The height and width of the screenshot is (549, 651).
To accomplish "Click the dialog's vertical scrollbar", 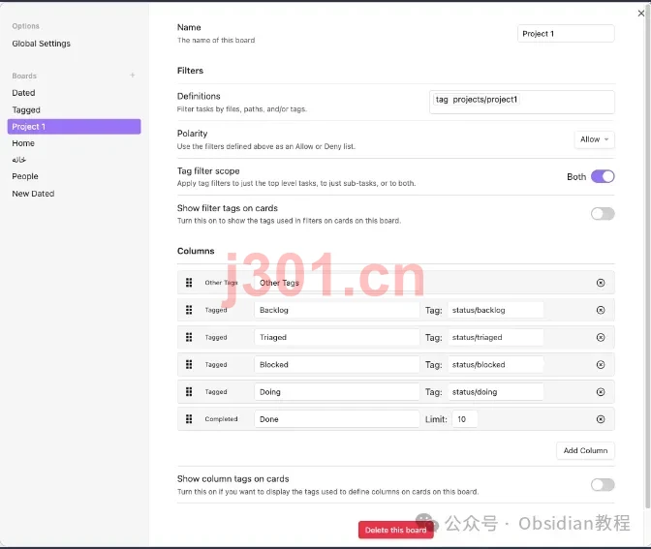I will pos(648,258).
